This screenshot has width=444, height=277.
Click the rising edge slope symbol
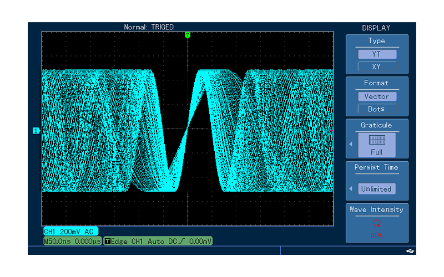[182, 241]
